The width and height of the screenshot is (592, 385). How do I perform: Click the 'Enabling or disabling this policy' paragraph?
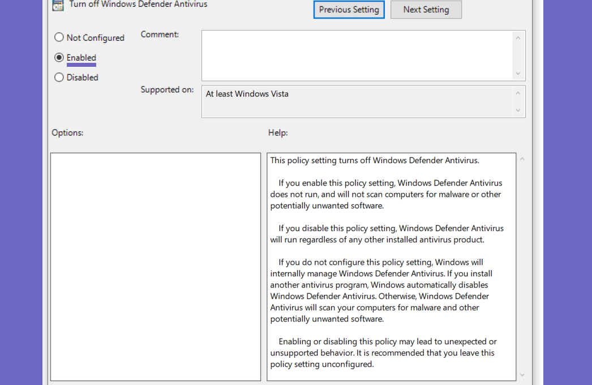click(384, 353)
